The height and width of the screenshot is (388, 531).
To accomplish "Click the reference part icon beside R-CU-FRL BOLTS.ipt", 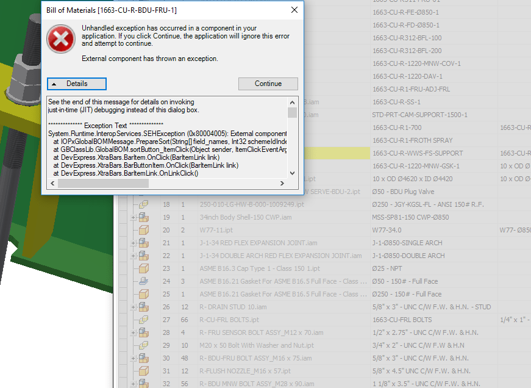I will click(x=143, y=320).
